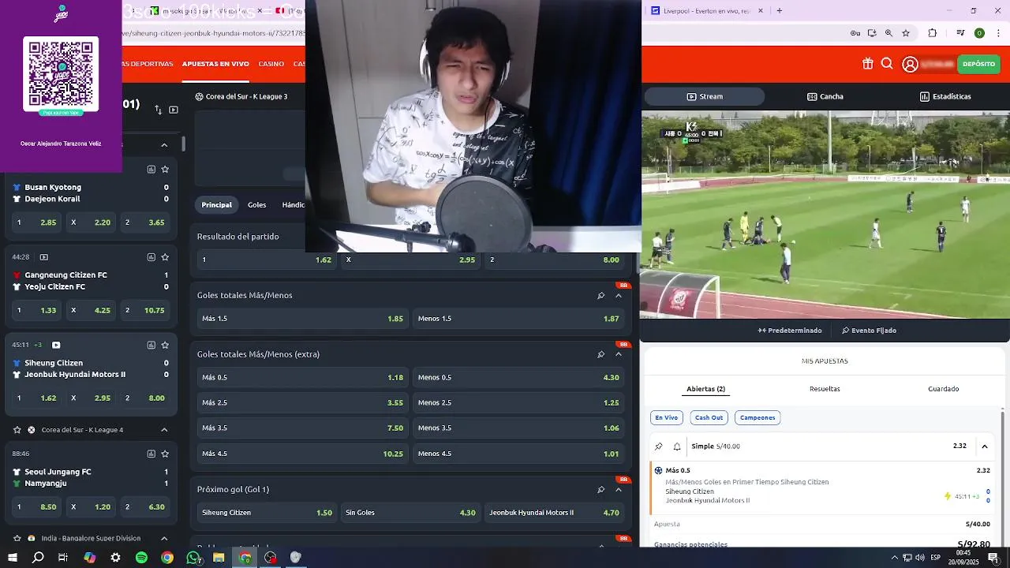Image resolution: width=1010 pixels, height=568 pixels.
Task: Collapse the Simple S/40.00 bet details
Action: (985, 447)
